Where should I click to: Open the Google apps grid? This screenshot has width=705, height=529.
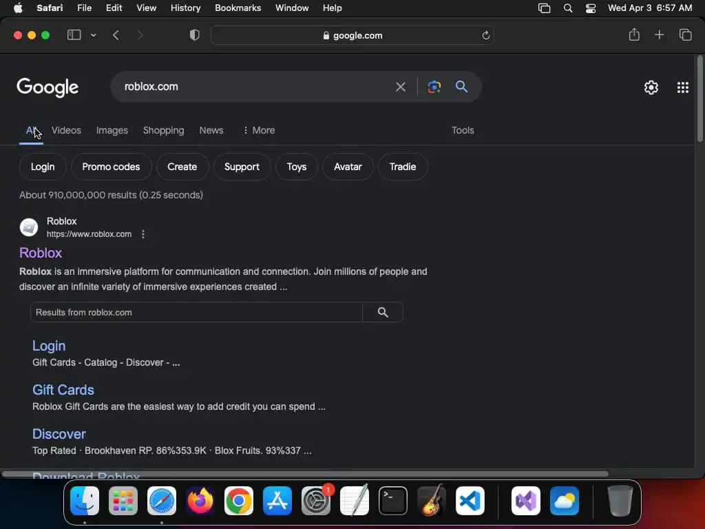tap(683, 87)
